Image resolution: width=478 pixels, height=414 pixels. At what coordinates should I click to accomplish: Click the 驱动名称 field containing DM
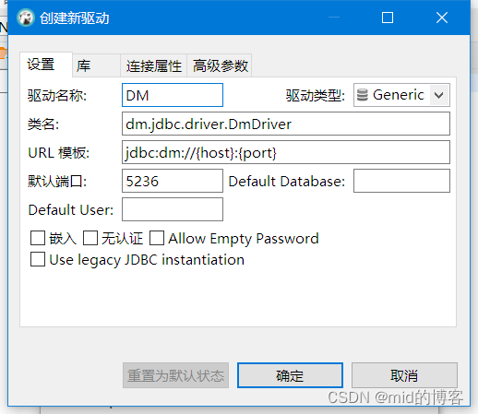pos(173,95)
